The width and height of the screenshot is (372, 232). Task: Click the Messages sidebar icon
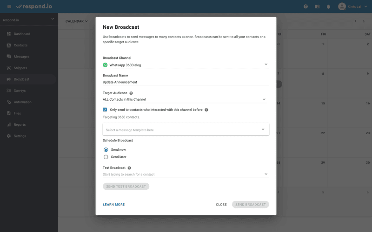pyautogui.click(x=9, y=57)
